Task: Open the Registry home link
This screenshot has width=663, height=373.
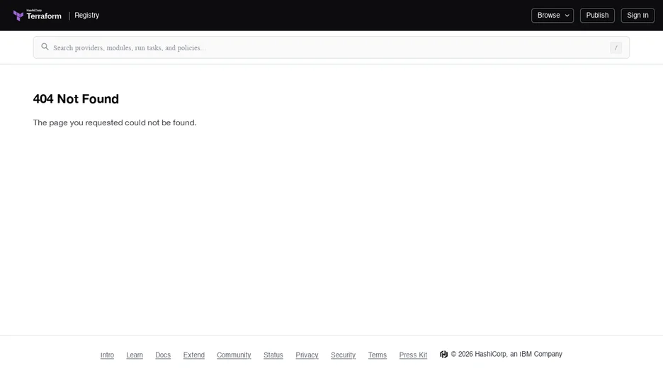Action: click(x=86, y=15)
